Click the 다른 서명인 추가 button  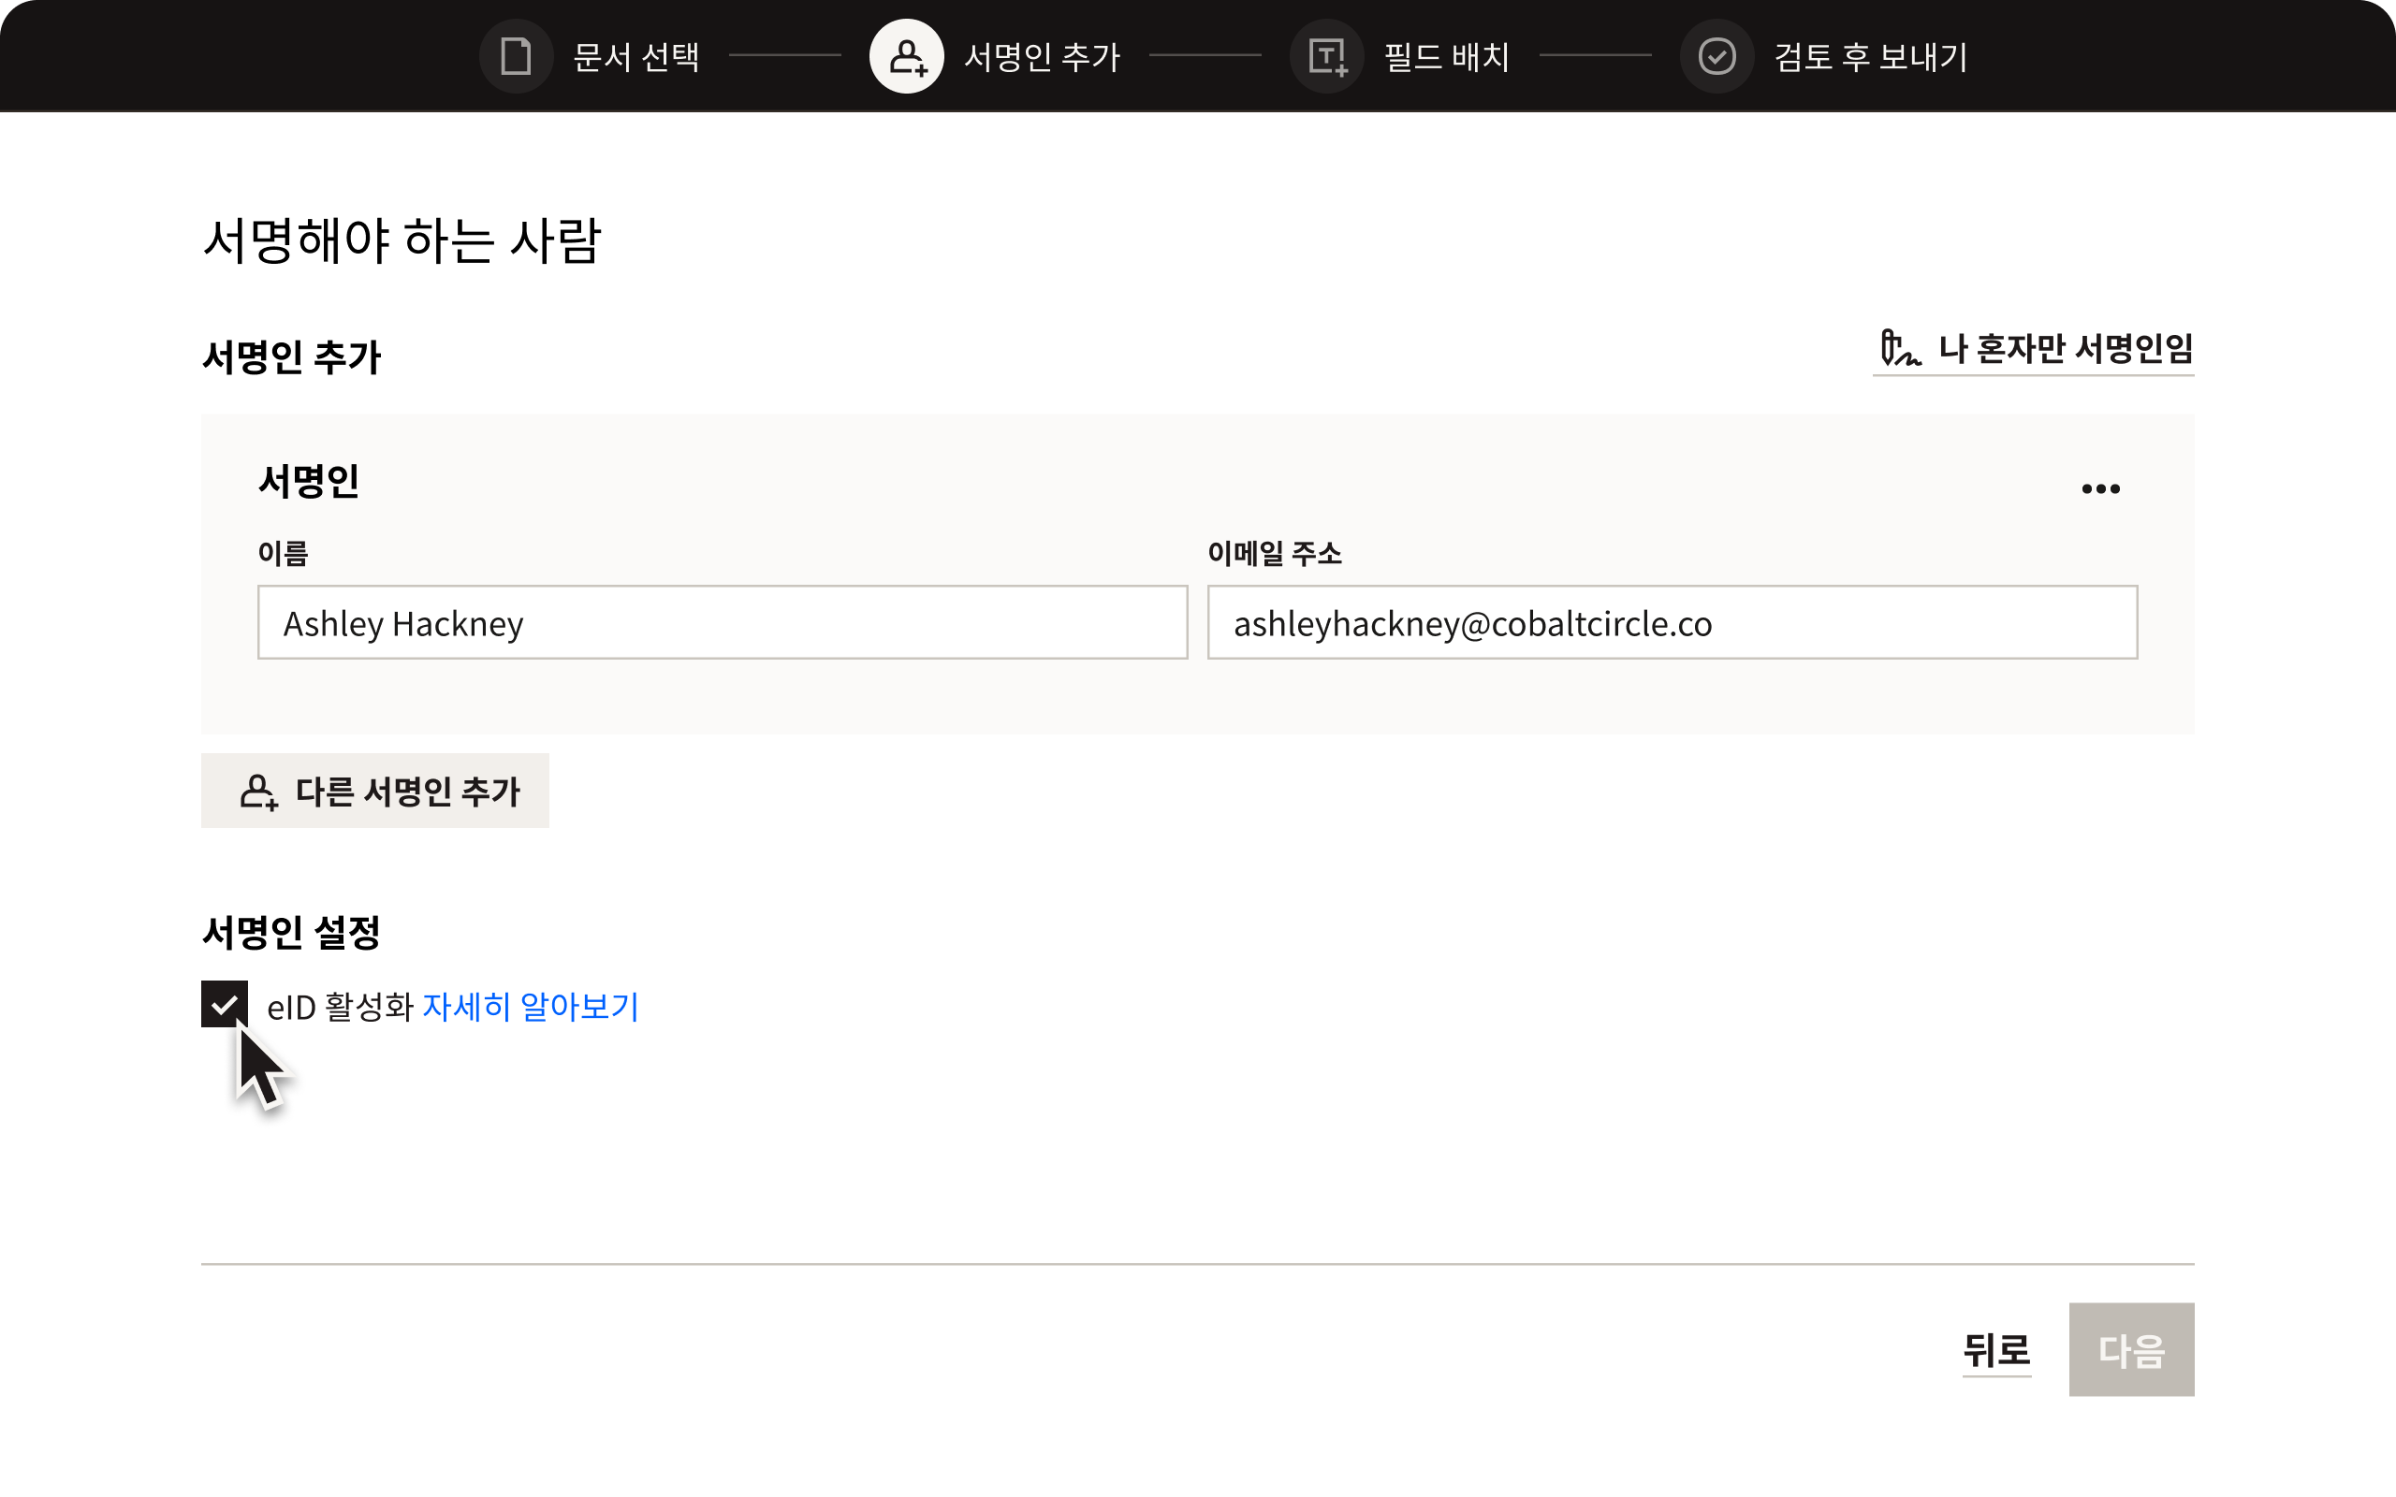click(x=375, y=792)
